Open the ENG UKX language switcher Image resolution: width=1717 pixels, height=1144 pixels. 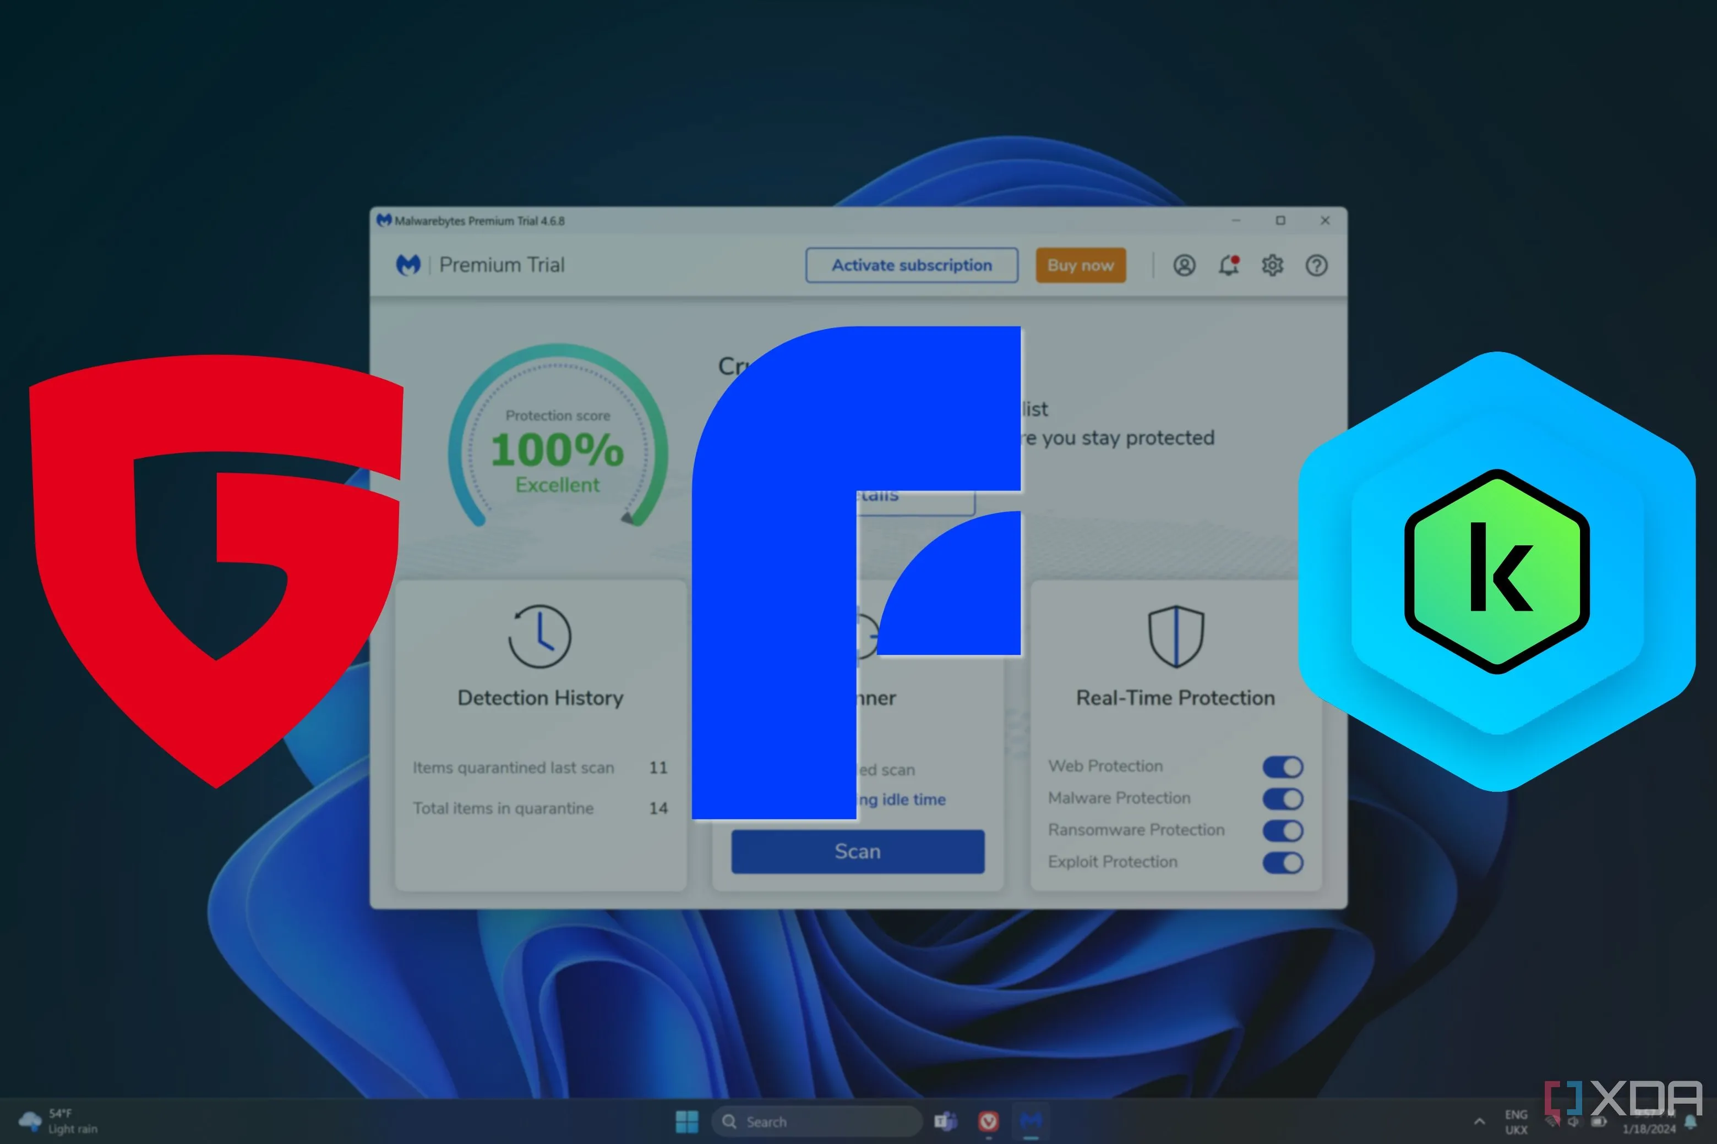point(1516,1122)
